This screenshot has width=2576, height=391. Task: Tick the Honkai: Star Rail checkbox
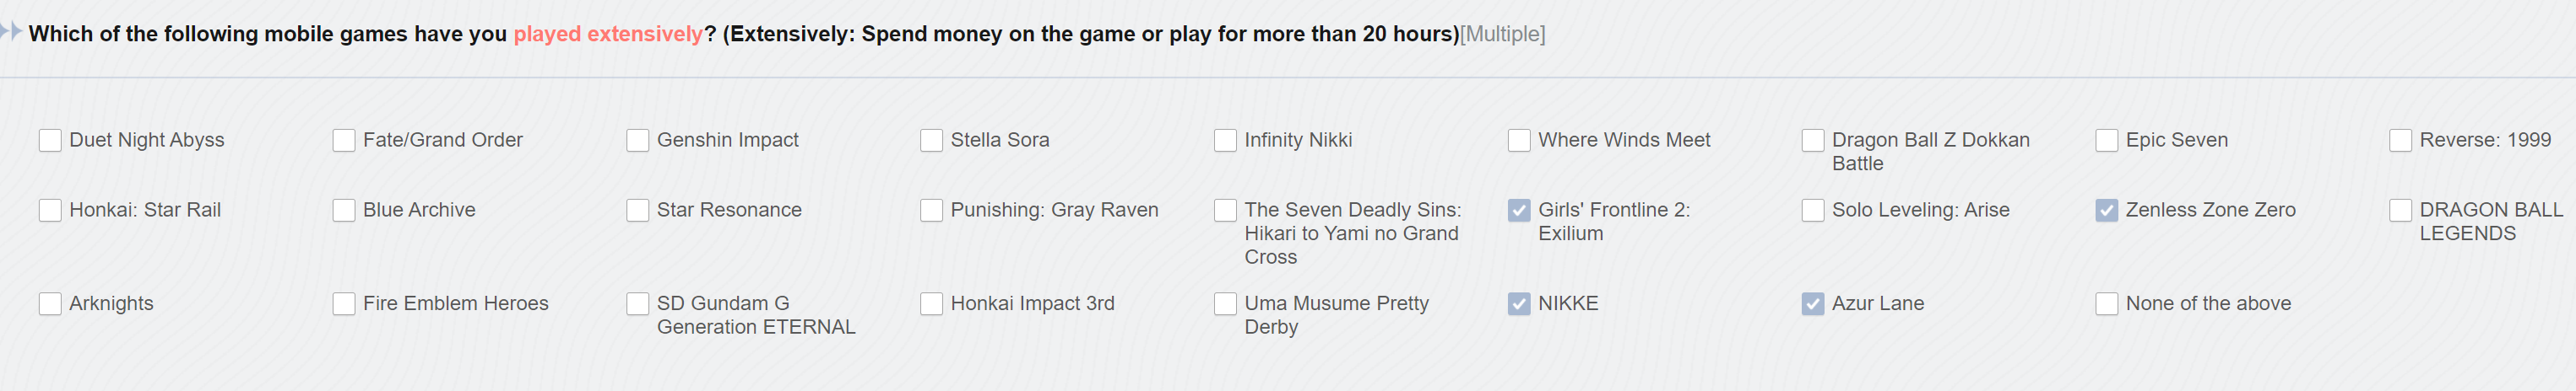click(50, 211)
